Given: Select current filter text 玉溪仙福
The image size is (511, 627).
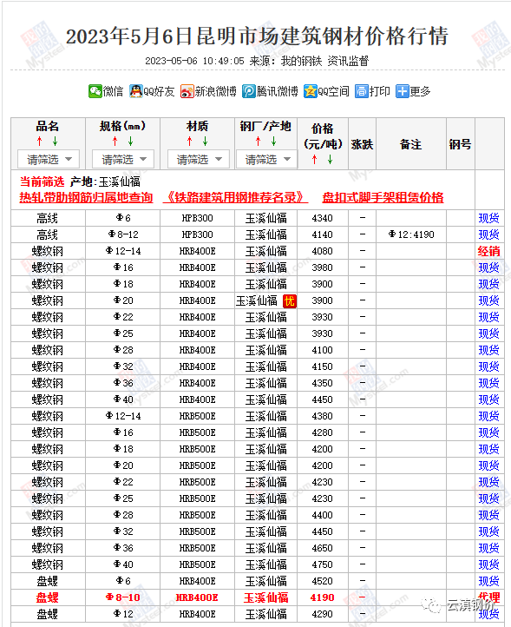Looking at the screenshot, I should pyautogui.click(x=120, y=182).
